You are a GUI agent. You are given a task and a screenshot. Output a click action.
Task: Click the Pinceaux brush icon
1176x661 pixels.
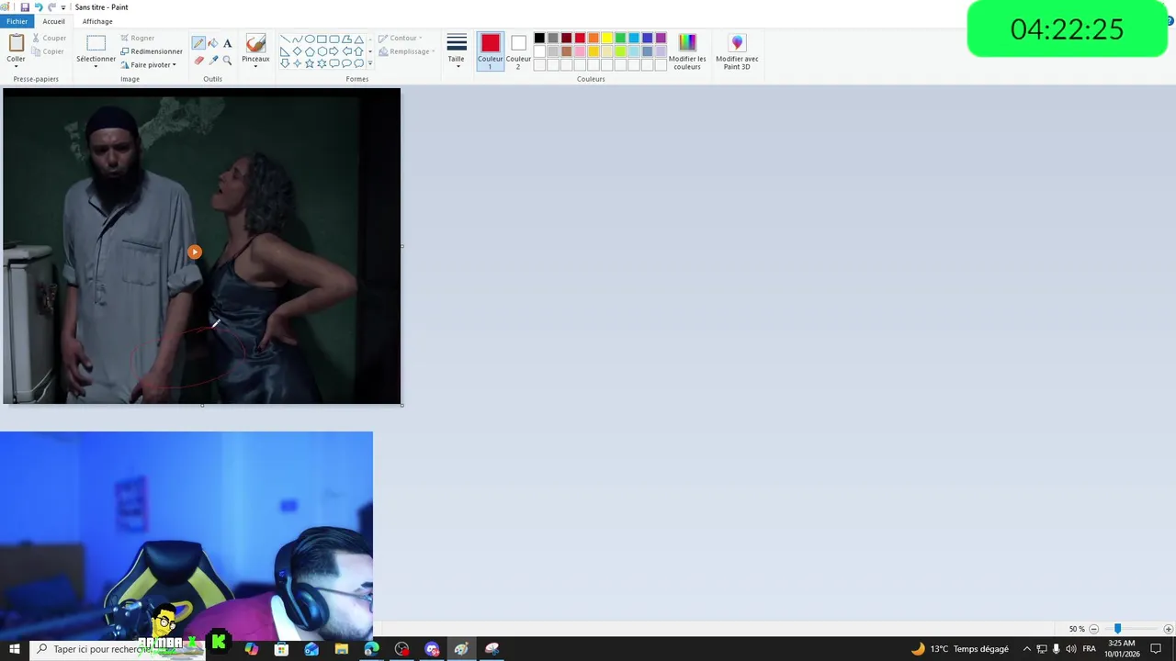[255, 43]
